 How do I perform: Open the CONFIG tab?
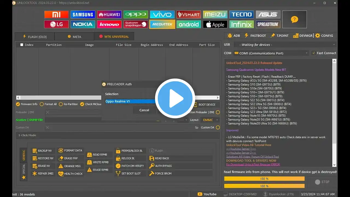(x=324, y=36)
